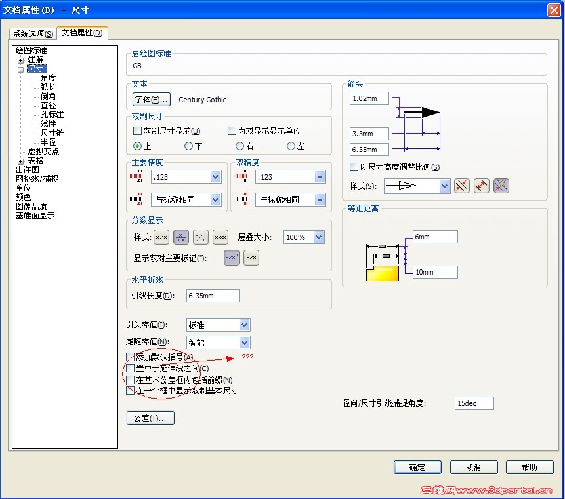Click the arrows-outside dimension style icon
Screen dimensions: 565x499
[x=482, y=186]
